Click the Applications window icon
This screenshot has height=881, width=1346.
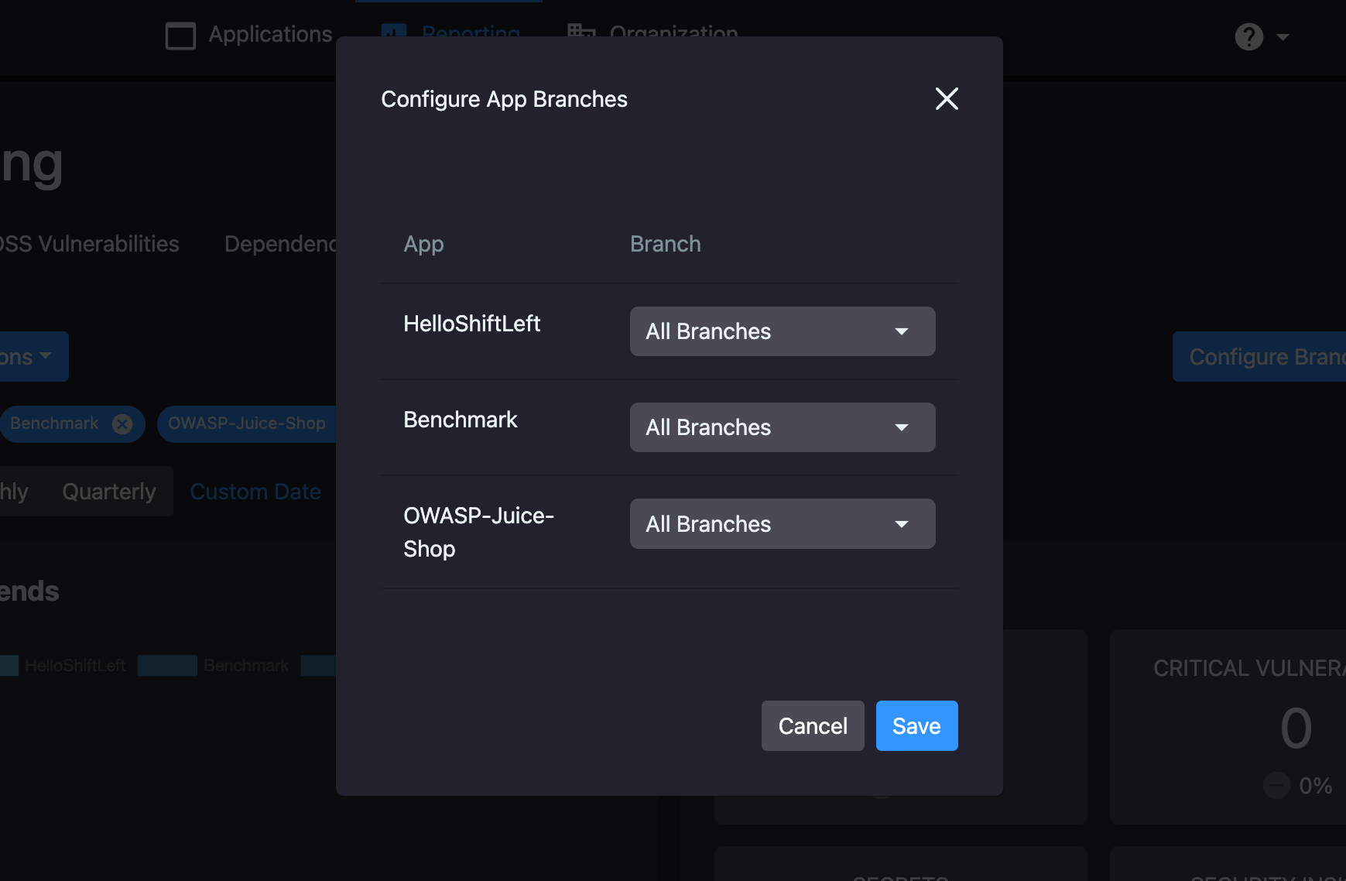180,36
